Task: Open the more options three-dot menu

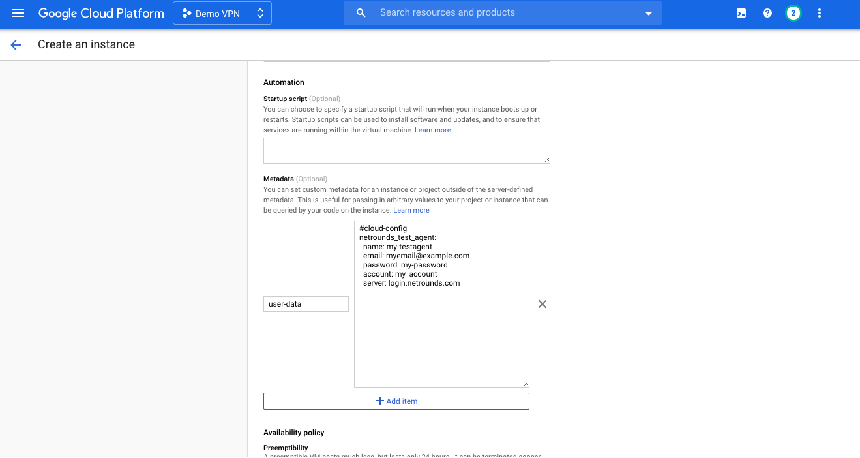Action: pos(819,13)
